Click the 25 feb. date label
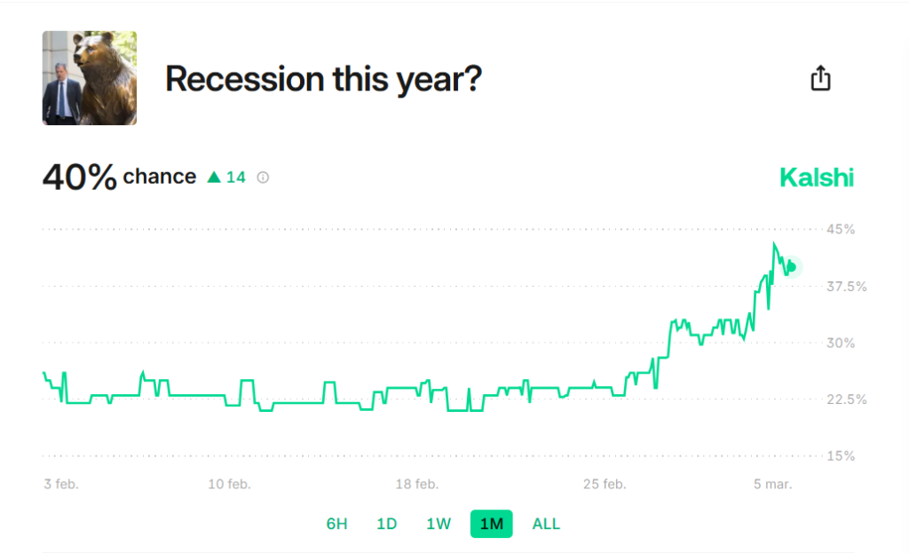Viewport: 909px width, 553px height. coord(605,484)
